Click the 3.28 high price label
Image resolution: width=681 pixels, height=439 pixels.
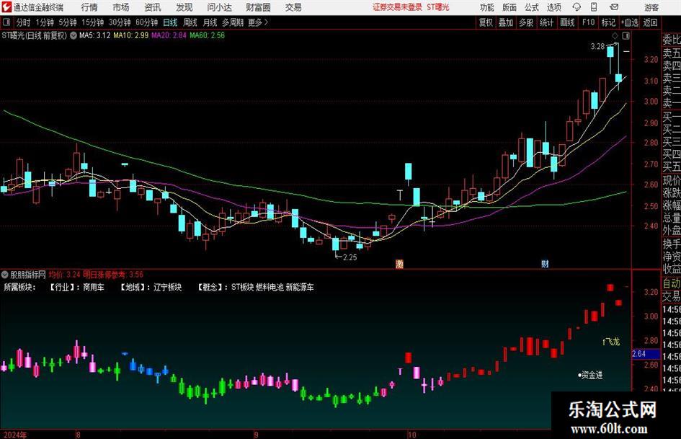597,47
